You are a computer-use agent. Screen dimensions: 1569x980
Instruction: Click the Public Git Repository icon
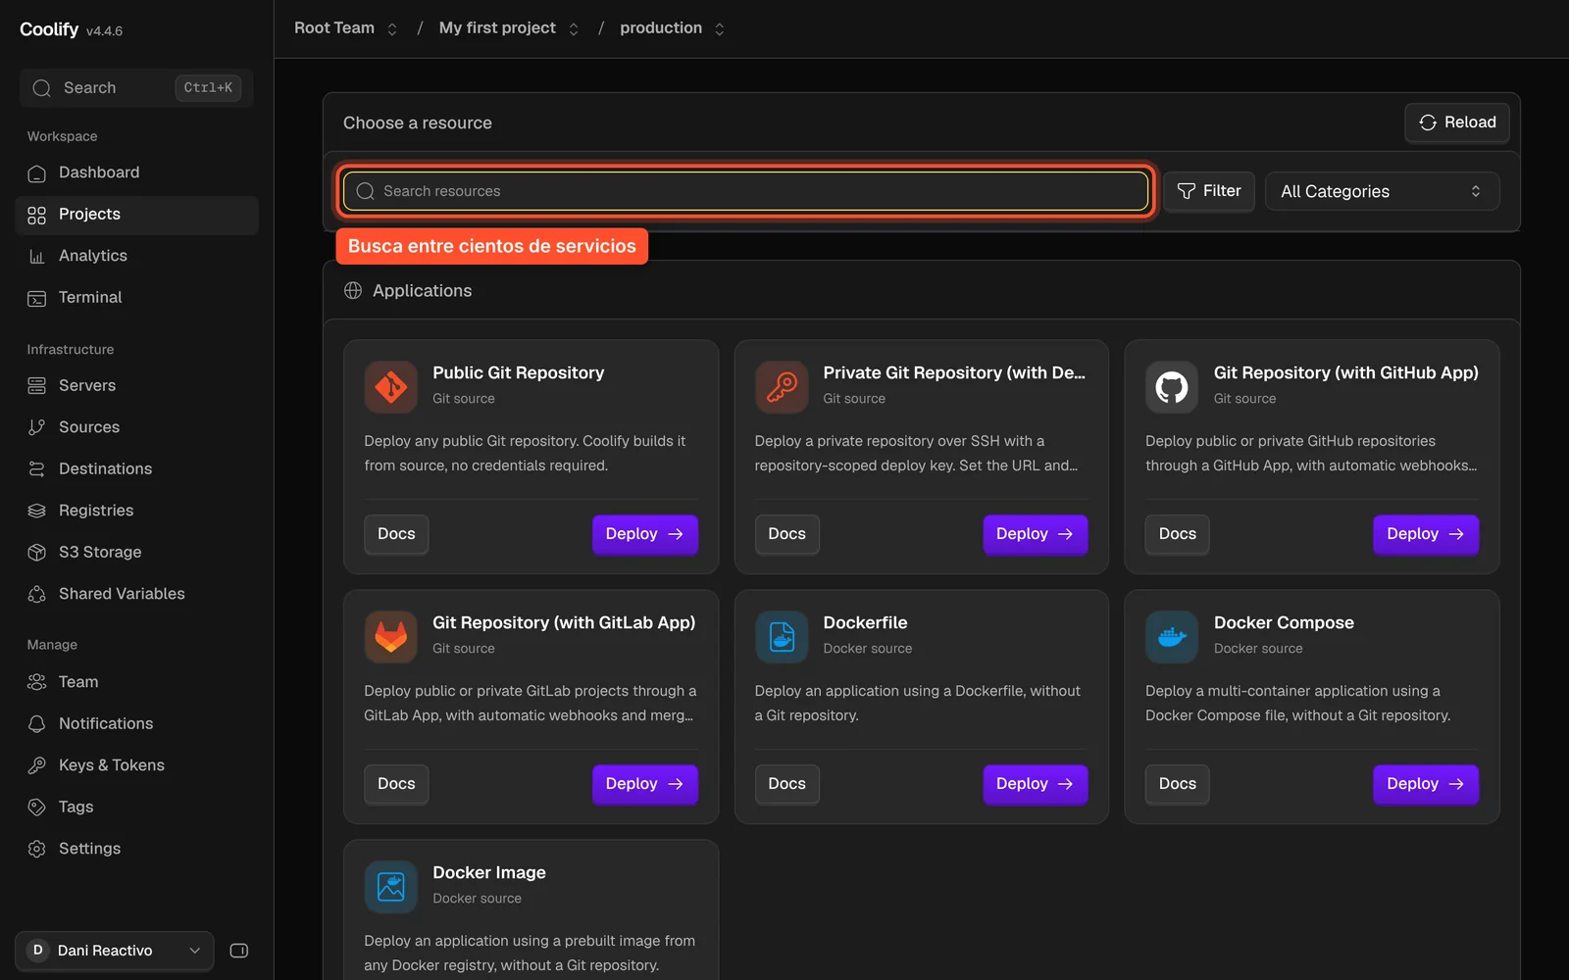click(x=390, y=386)
